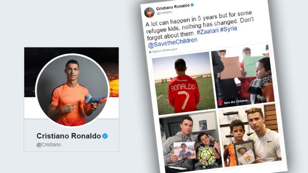Open the #Zaatari hashtag
Screen dimensions: 308x173
(x=208, y=31)
